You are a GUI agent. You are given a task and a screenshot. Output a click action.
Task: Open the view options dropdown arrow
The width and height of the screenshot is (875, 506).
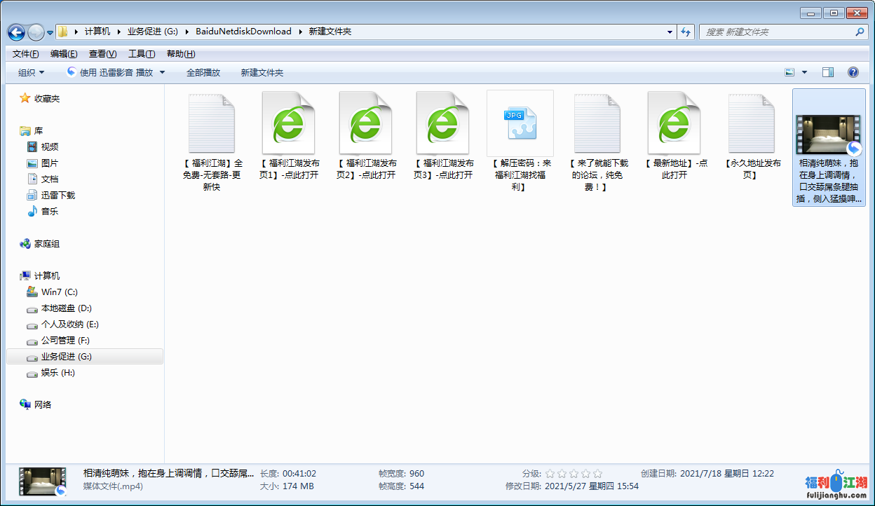pyautogui.click(x=804, y=73)
